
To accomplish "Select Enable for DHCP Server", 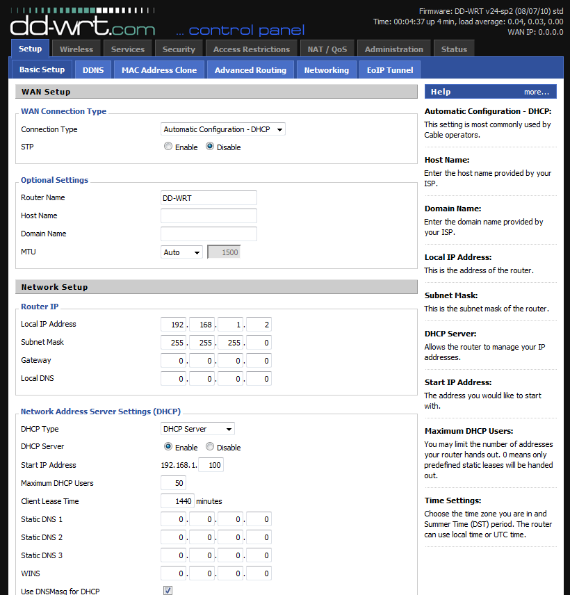I will (x=168, y=447).
